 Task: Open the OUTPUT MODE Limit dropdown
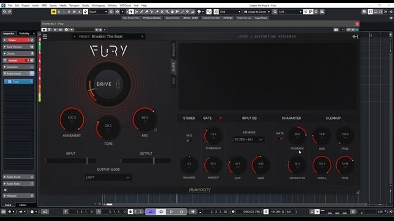pyautogui.click(x=108, y=177)
